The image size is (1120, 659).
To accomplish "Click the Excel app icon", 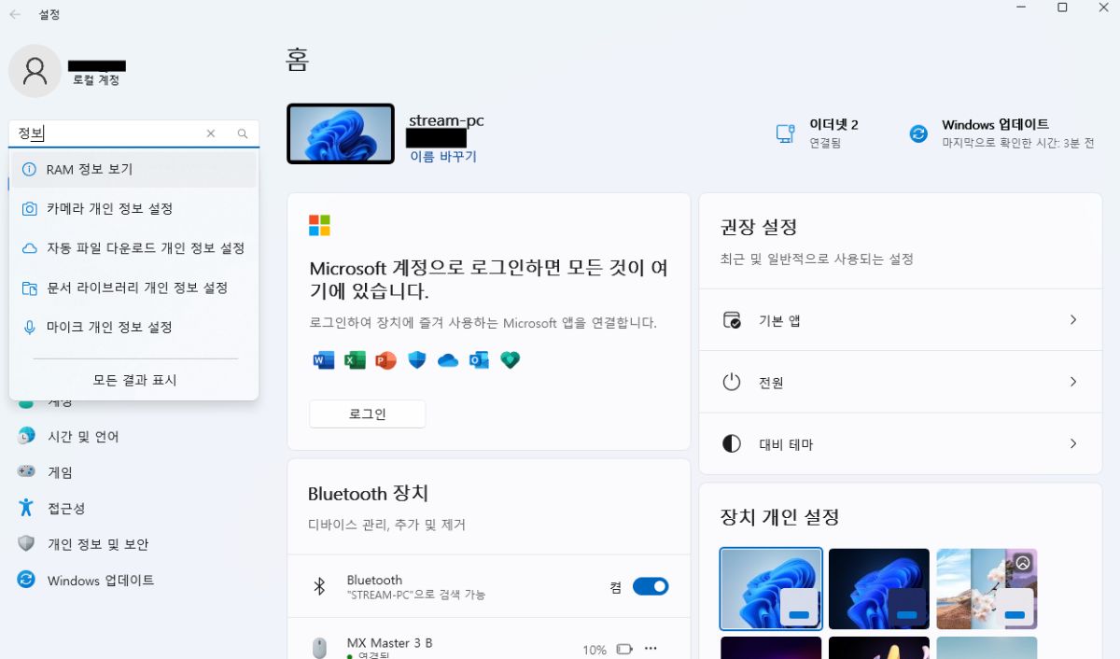I will click(355, 360).
